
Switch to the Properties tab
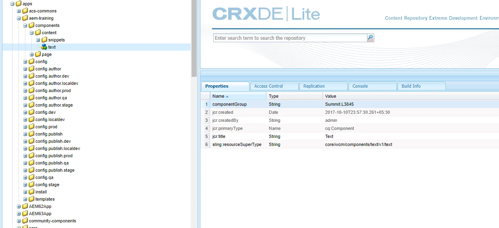(225, 86)
